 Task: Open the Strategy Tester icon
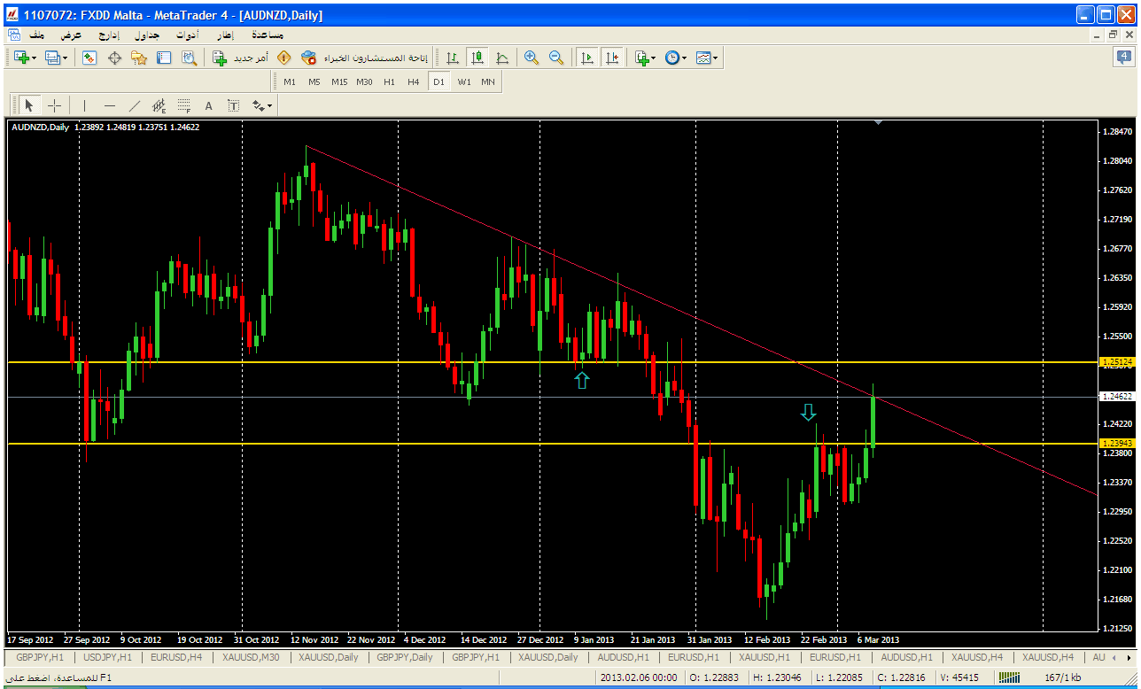click(189, 58)
